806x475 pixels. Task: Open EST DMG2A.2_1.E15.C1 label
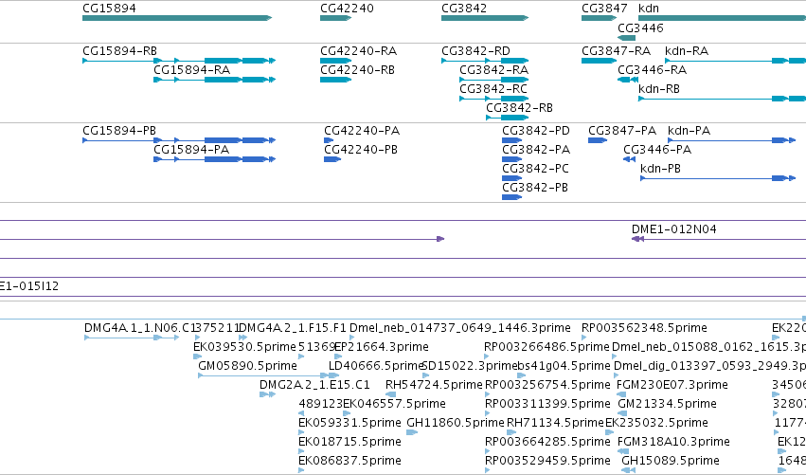pos(314,385)
